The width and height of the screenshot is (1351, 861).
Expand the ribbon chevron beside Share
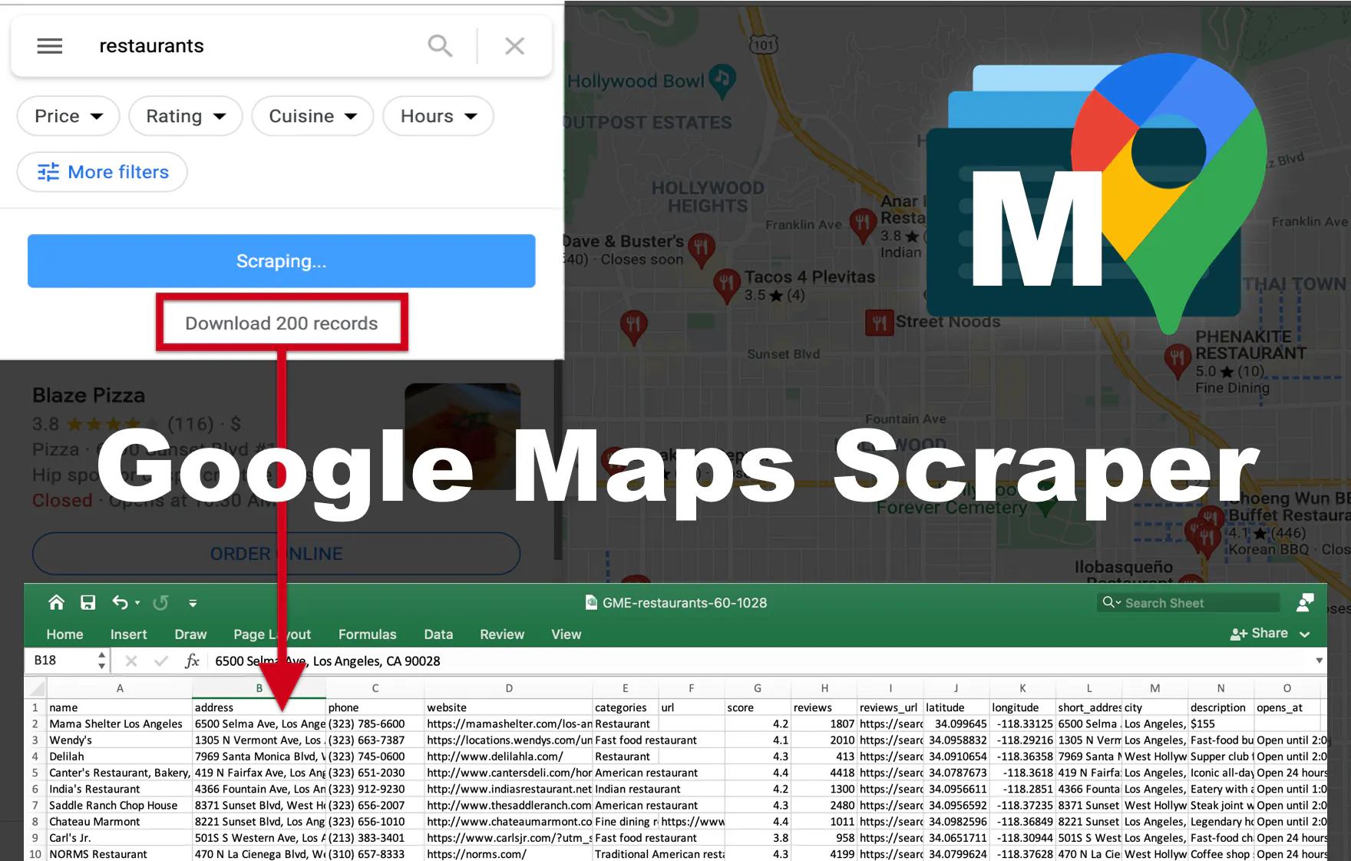[1305, 634]
